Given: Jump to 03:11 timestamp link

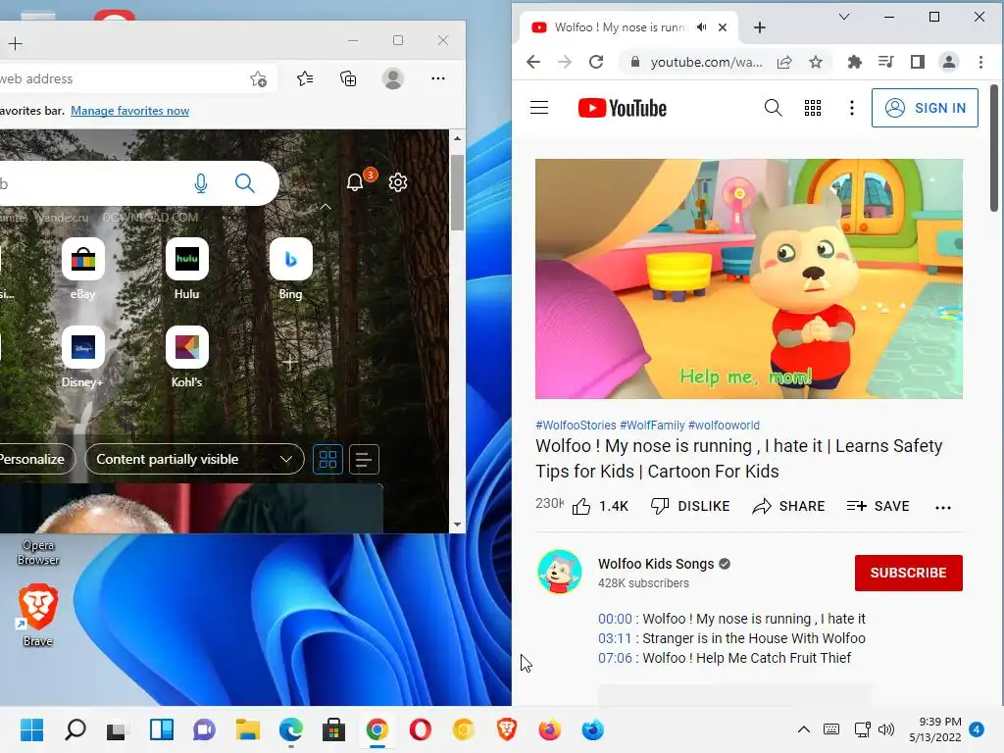Looking at the screenshot, I should (x=615, y=638).
